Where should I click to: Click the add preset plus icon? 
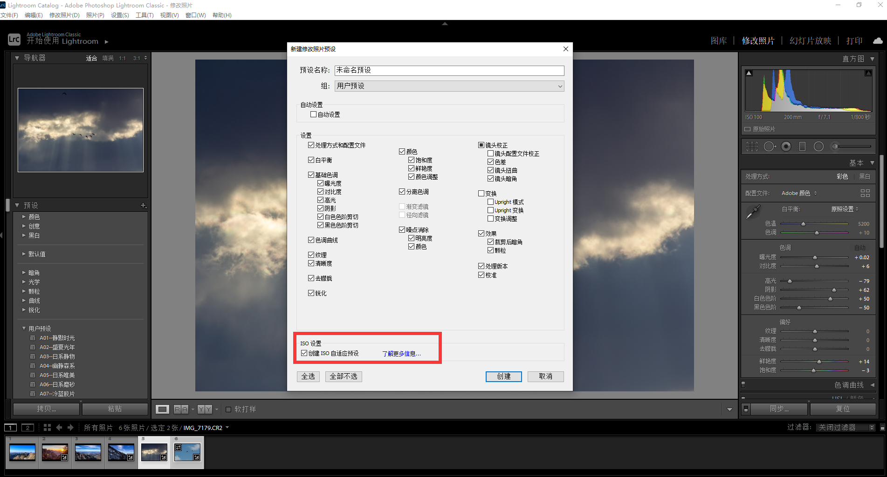(144, 205)
